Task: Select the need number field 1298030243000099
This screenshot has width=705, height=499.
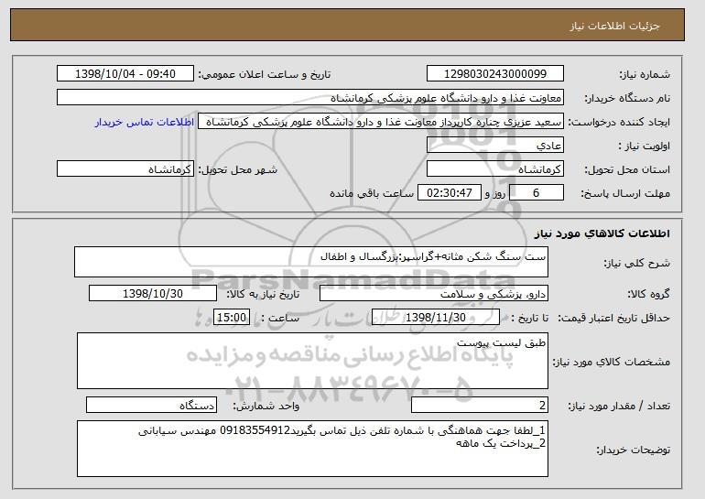Action: click(495, 74)
